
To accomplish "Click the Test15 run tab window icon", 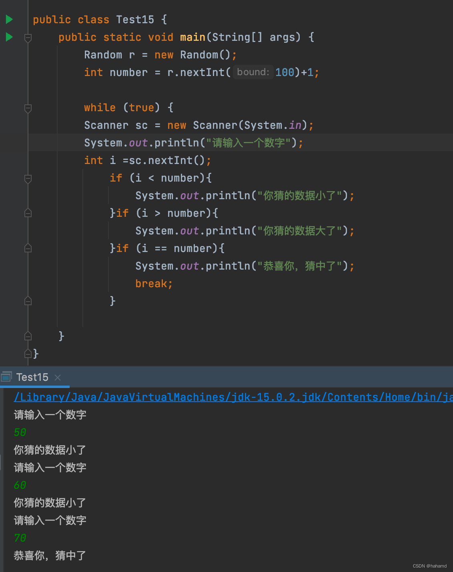I will tap(6, 376).
